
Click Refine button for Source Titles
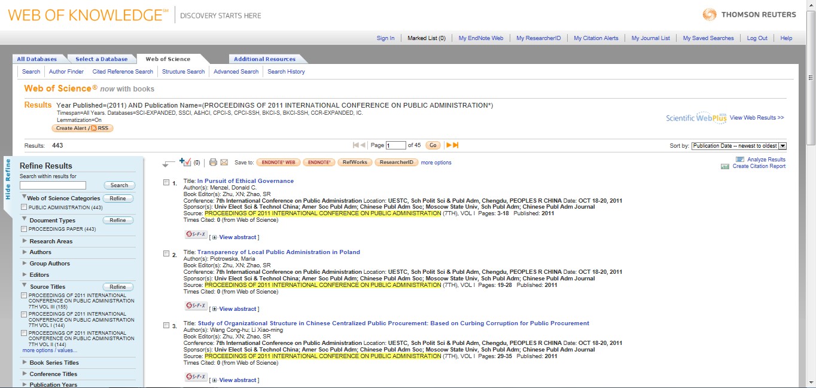(x=118, y=286)
